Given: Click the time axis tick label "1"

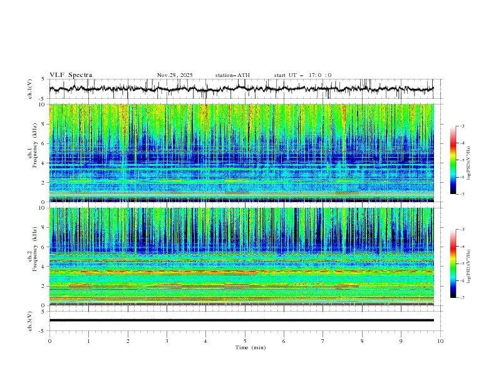Looking at the screenshot, I should pos(88,341).
